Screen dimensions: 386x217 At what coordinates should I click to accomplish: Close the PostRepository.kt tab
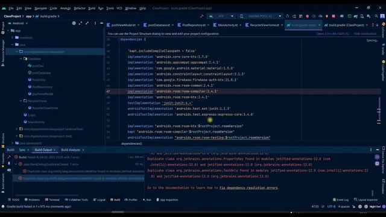pos(208,25)
